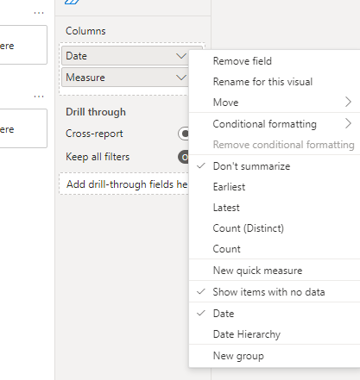This screenshot has width=360, height=380.
Task: Open the Move submenu
Action: click(275, 103)
